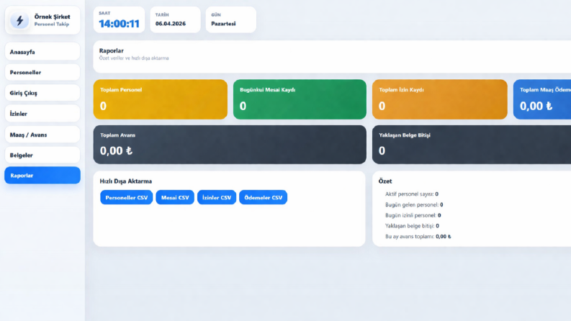This screenshot has height=321, width=571.
Task: Click the Bugün izinli personel line
Action: tap(413, 215)
